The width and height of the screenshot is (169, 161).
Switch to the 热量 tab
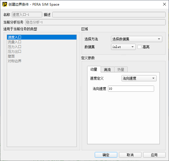click(x=121, y=70)
